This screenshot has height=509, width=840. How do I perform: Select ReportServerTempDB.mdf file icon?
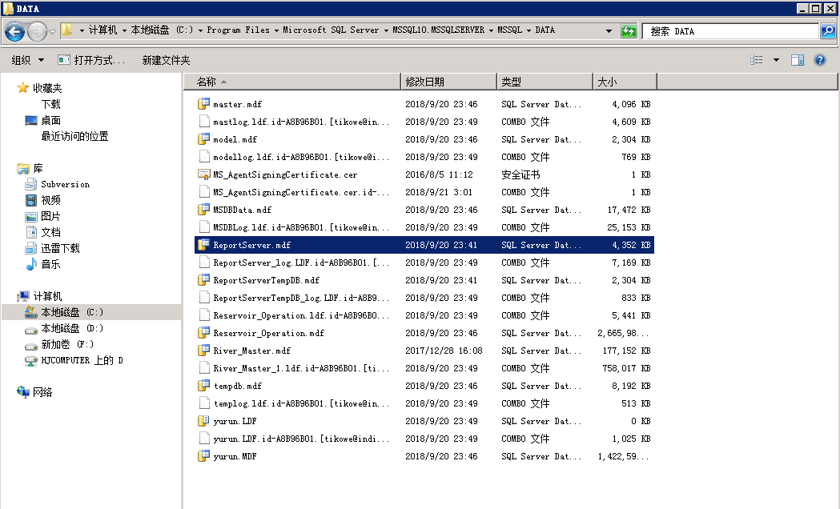(203, 280)
